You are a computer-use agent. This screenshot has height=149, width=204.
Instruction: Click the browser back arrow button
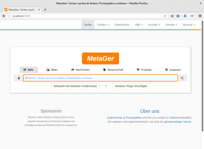[4, 16]
